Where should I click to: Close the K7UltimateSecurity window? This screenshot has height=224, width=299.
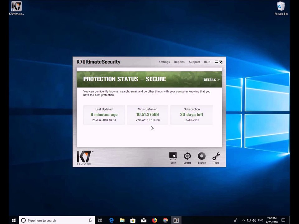[221, 62]
